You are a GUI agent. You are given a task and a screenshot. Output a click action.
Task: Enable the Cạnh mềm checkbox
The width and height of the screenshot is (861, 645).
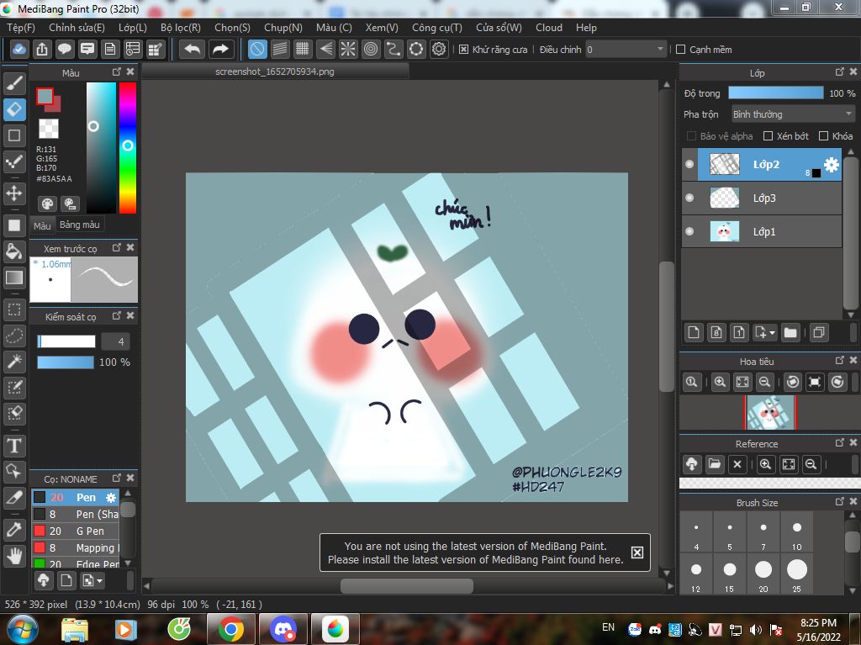coord(680,50)
